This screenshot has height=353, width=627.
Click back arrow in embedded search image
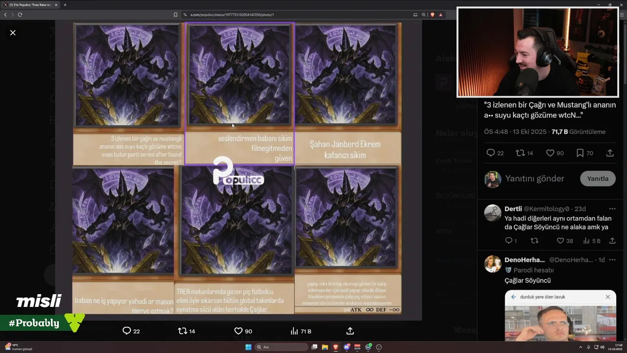tap(513, 297)
